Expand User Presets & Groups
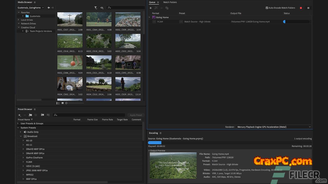 [18, 123]
